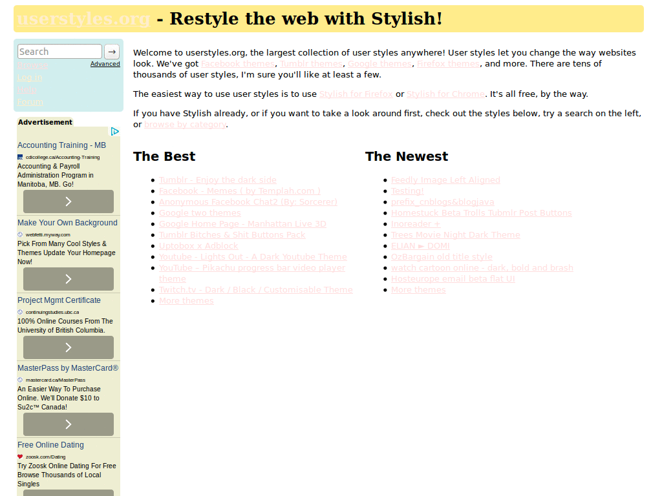Click More themes under The Best
Image resolution: width=662 pixels, height=496 pixels.
[186, 301]
